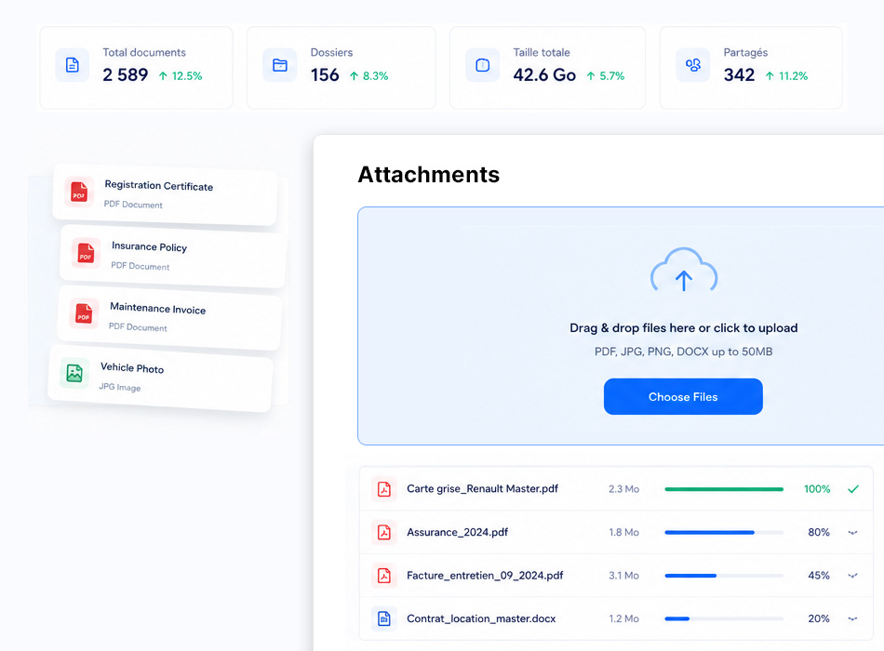
Task: Click the Assurance_2024.pdf file icon
Action: [384, 532]
